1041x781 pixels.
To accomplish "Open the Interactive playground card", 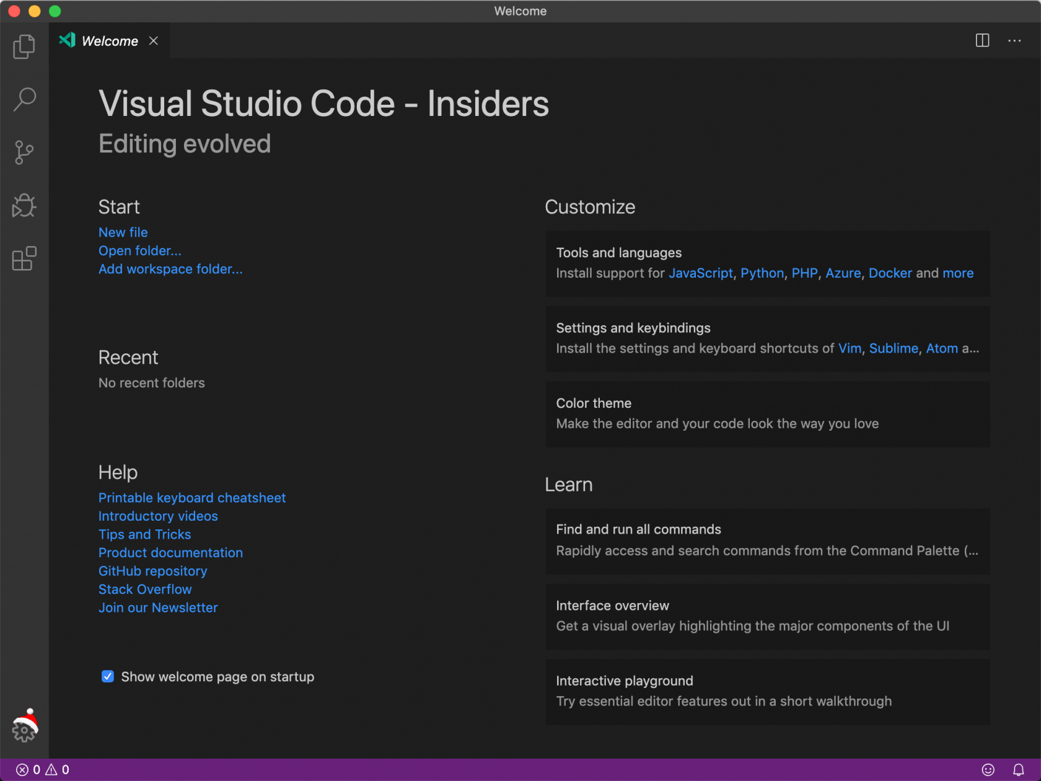I will tap(767, 692).
